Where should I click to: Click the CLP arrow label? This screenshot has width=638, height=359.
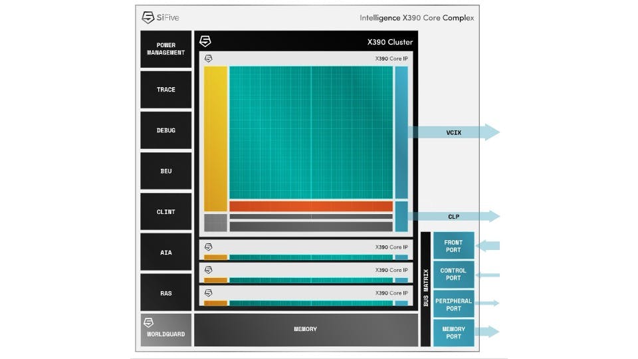click(454, 217)
